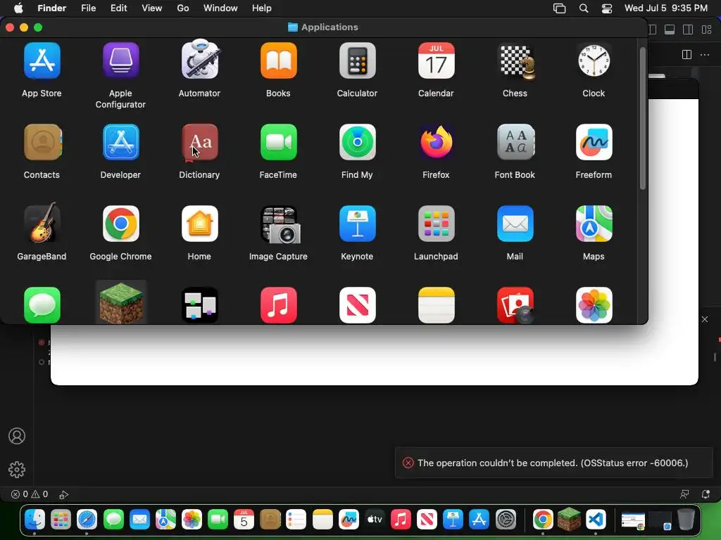Toggle VS Code bottom panel layout icon
721x540 pixels.
click(x=670, y=30)
